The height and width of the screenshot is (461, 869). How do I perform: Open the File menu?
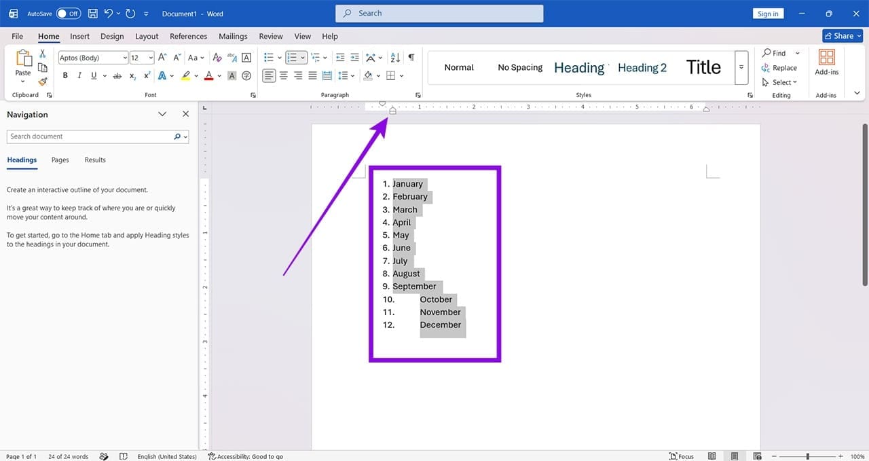(x=17, y=36)
